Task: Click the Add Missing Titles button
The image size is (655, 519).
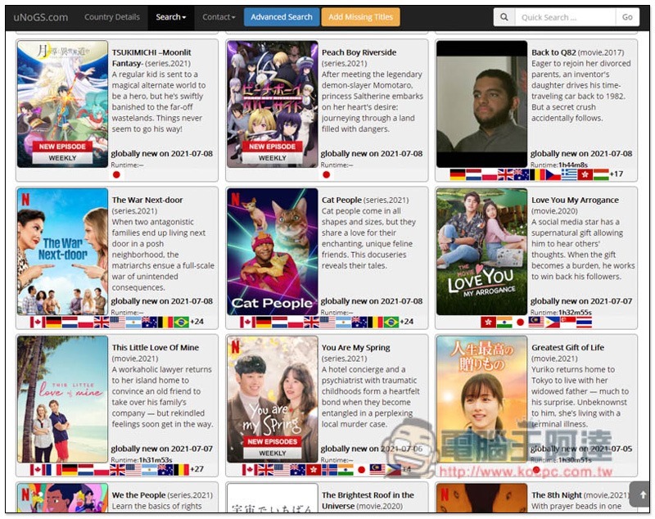Action: coord(360,17)
